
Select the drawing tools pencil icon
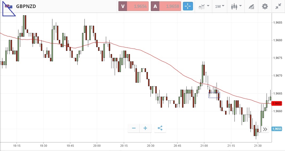[x=251, y=6]
